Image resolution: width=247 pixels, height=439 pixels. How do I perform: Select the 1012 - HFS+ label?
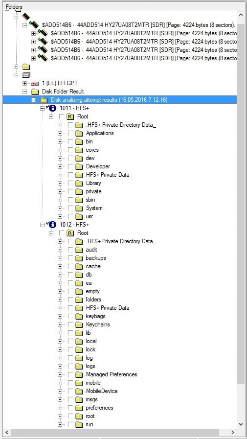[74, 225]
